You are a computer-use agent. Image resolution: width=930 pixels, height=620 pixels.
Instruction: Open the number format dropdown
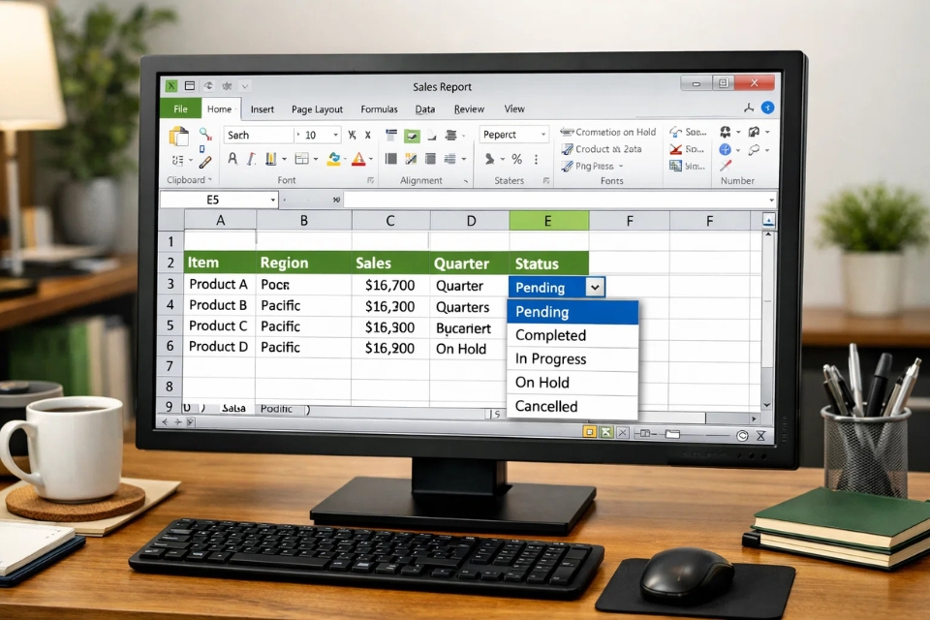(542, 136)
